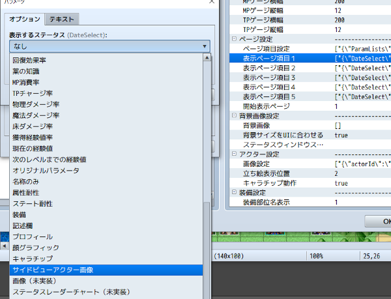Select the MPゲージ縦幅 row
The width and height of the screenshot is (391, 299).
click(310, 10)
